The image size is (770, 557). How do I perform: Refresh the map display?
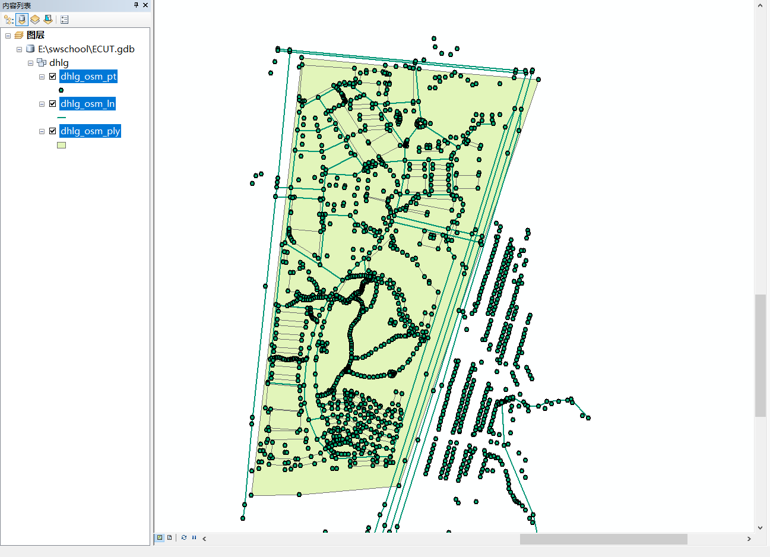pos(183,537)
